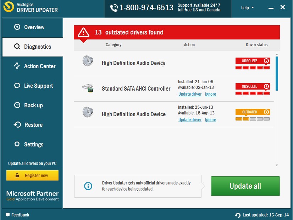The height and width of the screenshot is (220, 293).
Task: Click the Overview target icon
Action: point(17,27)
